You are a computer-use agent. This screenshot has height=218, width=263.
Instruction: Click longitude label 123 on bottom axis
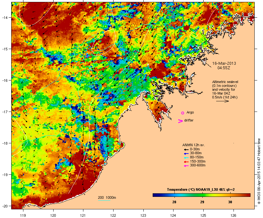pyautogui.click(x=143, y=215)
